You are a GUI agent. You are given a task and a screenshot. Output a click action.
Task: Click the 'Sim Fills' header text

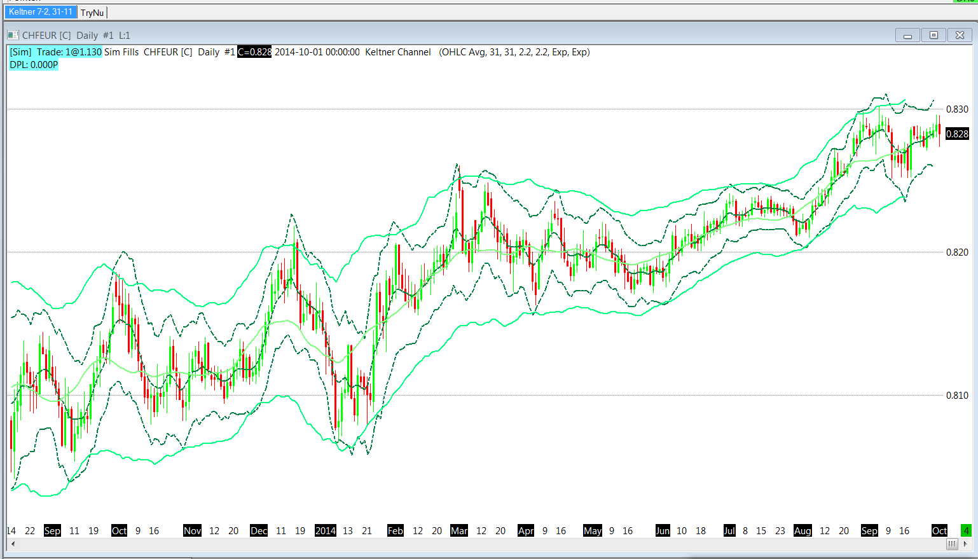pos(121,52)
